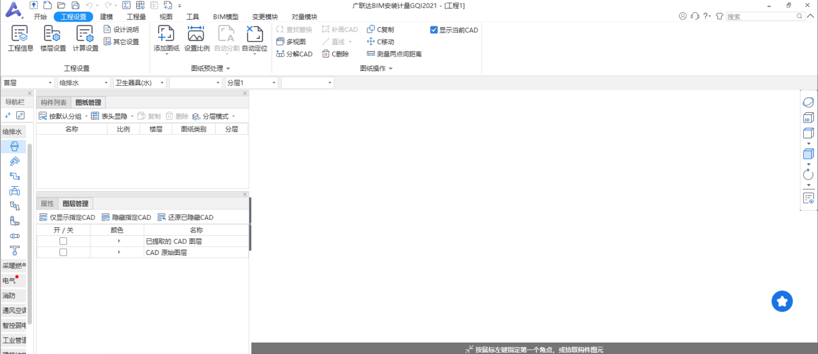Click 设计说明 design notes
The width and height of the screenshot is (818, 354).
(121, 29)
